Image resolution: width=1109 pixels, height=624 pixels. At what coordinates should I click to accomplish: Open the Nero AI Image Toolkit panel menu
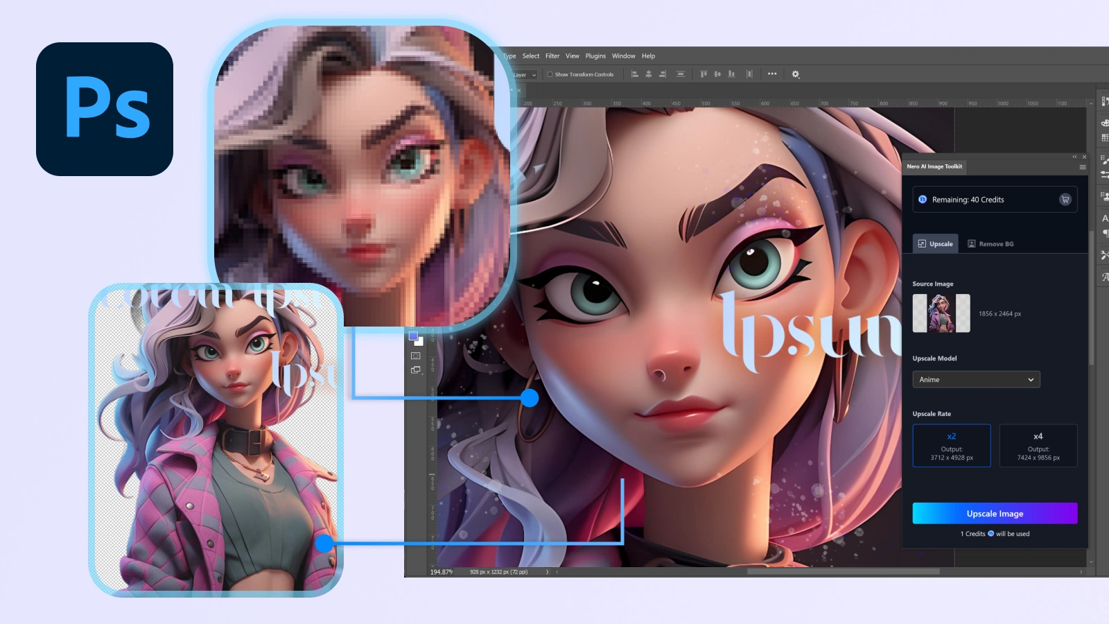(1083, 167)
